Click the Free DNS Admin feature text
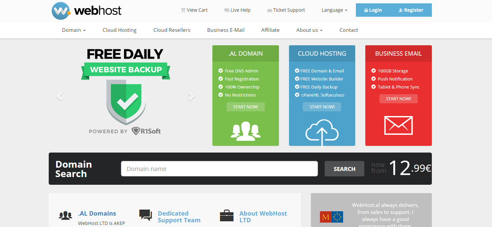Viewport: 492px width, 227px height. click(242, 71)
